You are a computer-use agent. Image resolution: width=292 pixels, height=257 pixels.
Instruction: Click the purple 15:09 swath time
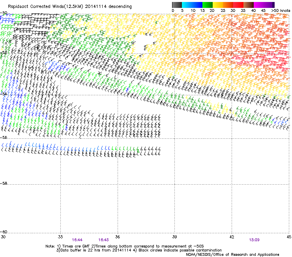tap(254, 240)
